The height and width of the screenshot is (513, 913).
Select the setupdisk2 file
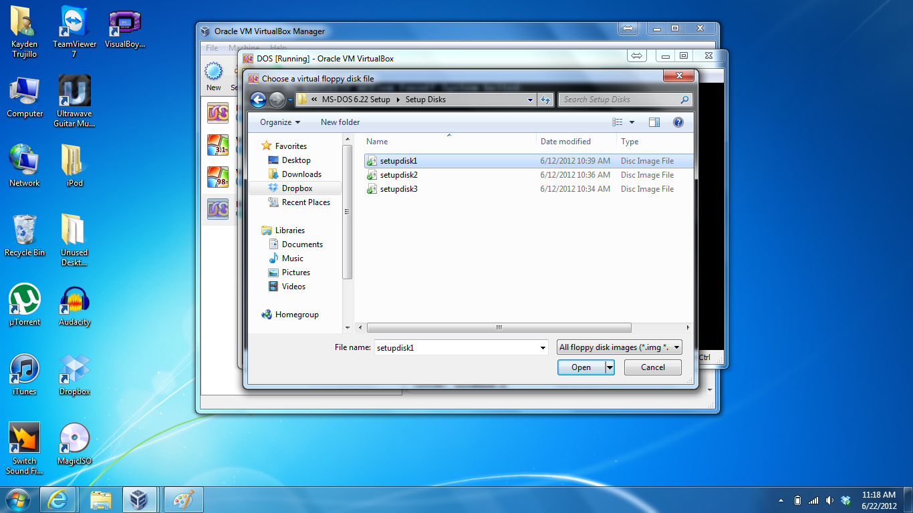528,175
